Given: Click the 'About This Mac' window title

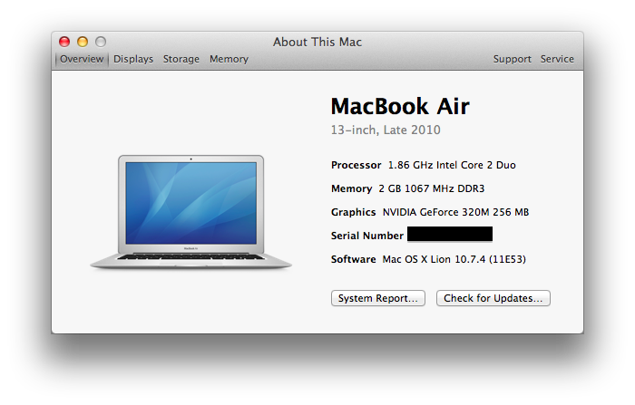Looking at the screenshot, I should pos(317,42).
